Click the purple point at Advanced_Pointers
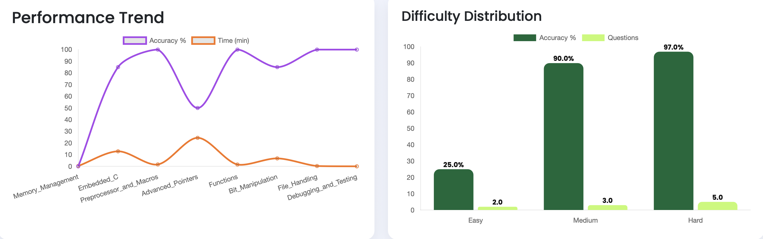The height and width of the screenshot is (239, 763). pyautogui.click(x=198, y=108)
